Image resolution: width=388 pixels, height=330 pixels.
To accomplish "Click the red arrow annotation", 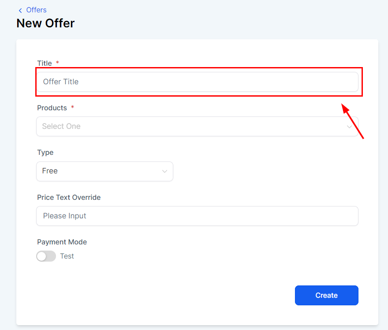I will 353,121.
